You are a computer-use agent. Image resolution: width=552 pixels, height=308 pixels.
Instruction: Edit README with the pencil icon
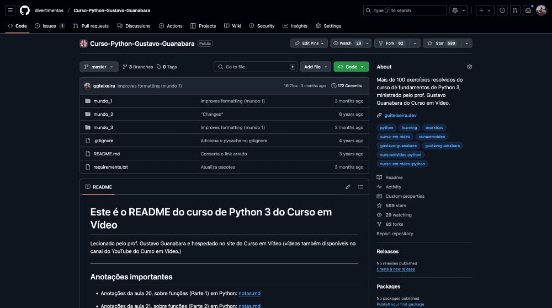click(x=348, y=187)
